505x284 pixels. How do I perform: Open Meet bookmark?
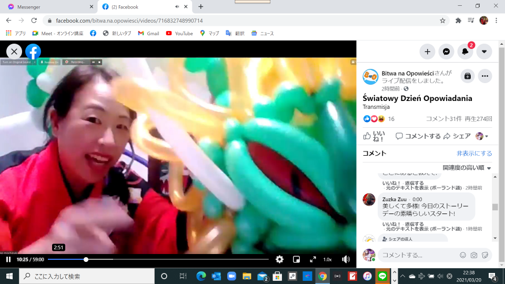coord(58,34)
